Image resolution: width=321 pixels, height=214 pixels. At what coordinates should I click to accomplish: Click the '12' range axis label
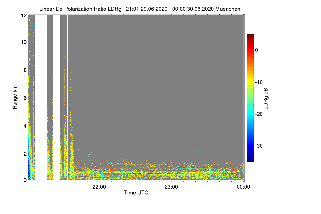coord(24,16)
